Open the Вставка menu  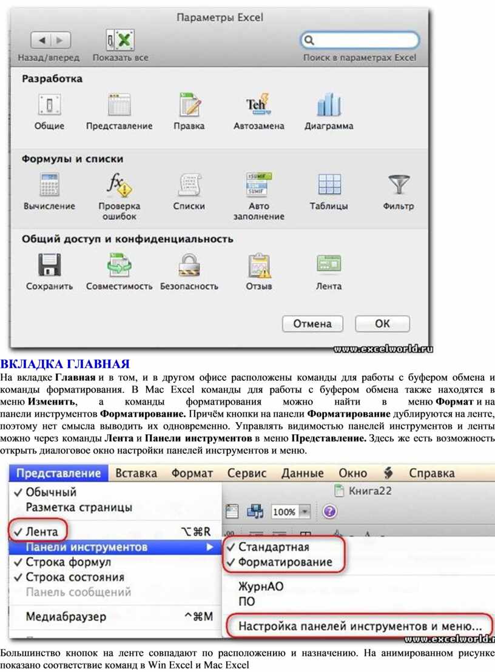click(136, 473)
